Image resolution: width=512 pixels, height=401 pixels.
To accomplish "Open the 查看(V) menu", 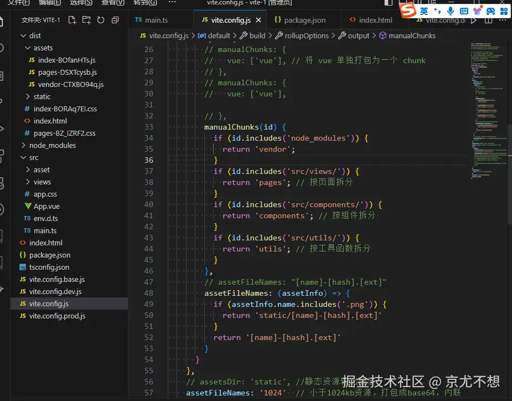I will [113, 3].
